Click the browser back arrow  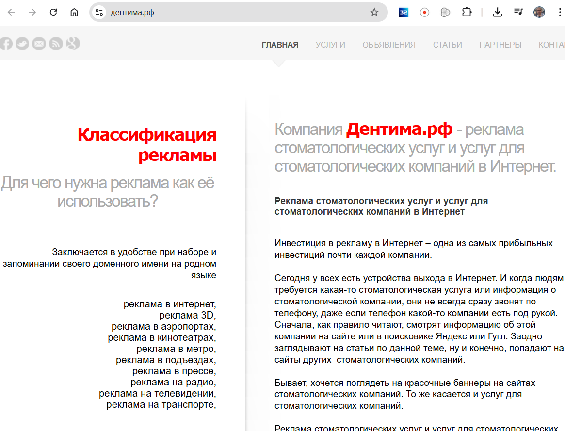coord(12,12)
